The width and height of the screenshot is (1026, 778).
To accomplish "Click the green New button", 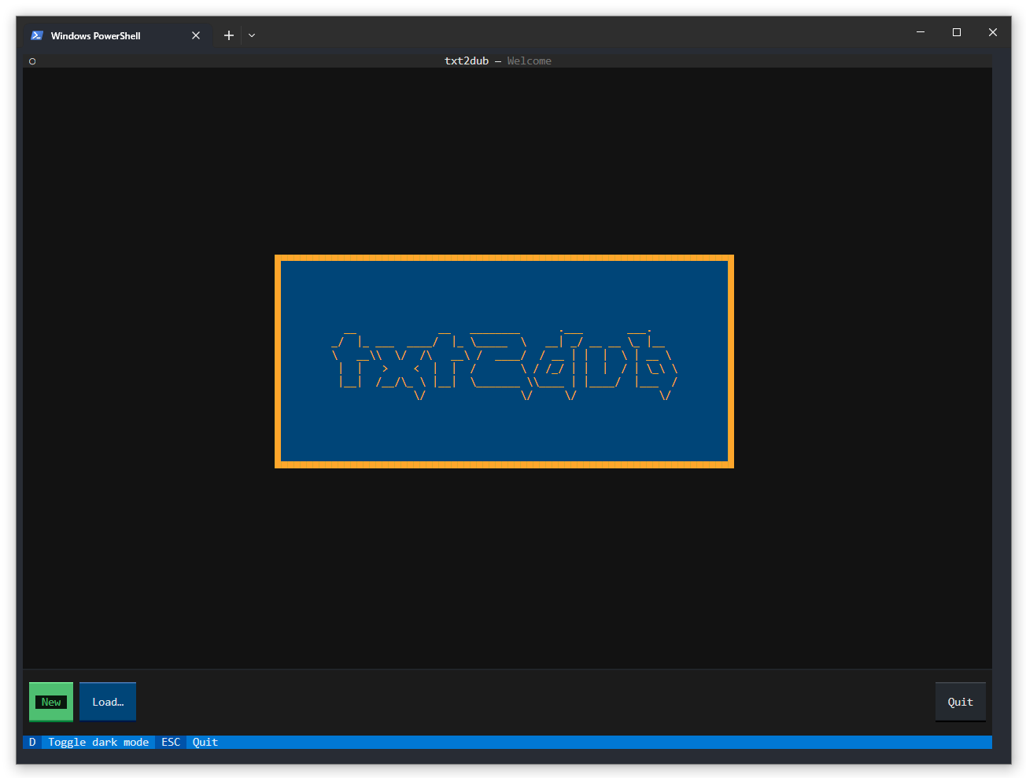I will (50, 701).
